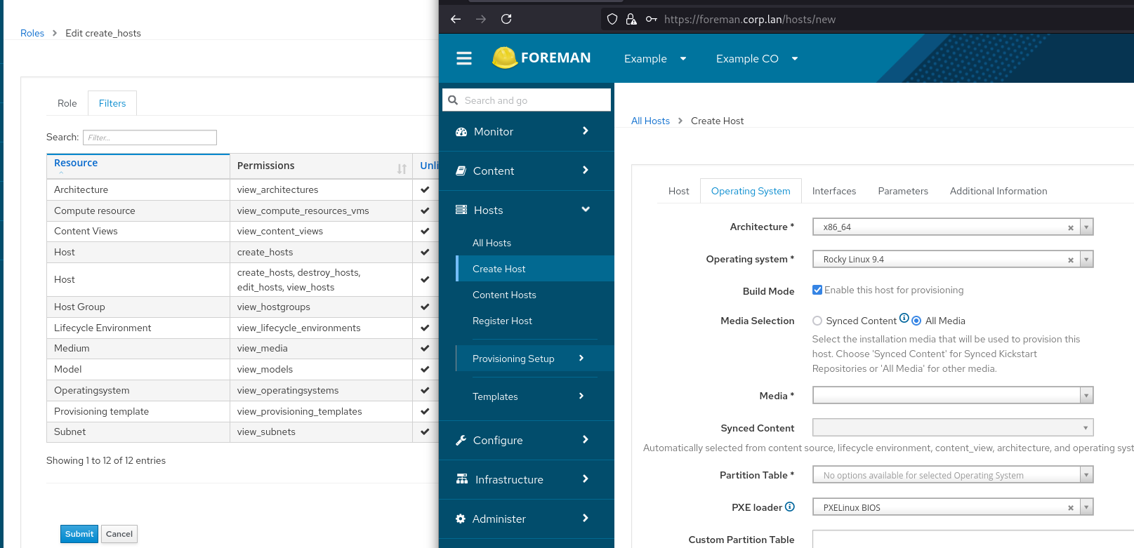The width and height of the screenshot is (1134, 548).
Task: Click the Create Host sidebar item
Action: pos(534,269)
